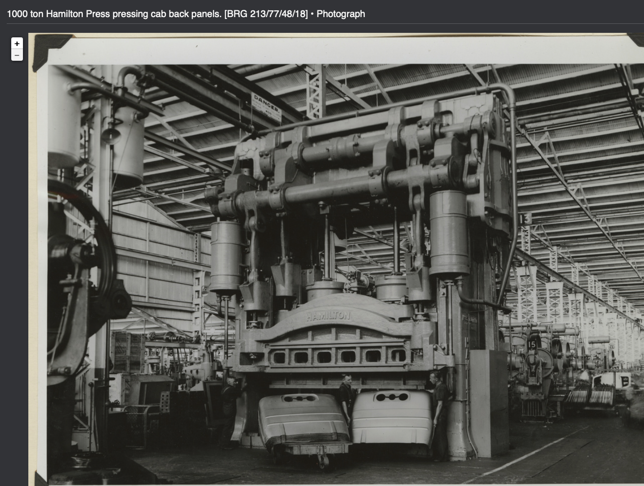Click the zoom out minus button

click(x=17, y=55)
